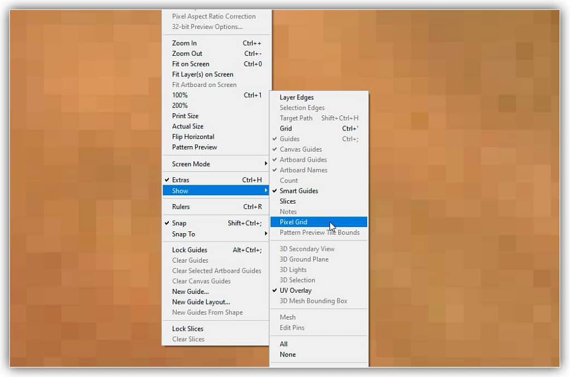The height and width of the screenshot is (377, 570).
Task: Click Flip Horizontal menu item
Action: [193, 137]
